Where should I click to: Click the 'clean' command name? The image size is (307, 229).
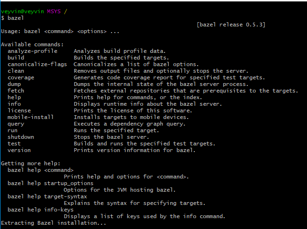pyautogui.click(x=16, y=71)
